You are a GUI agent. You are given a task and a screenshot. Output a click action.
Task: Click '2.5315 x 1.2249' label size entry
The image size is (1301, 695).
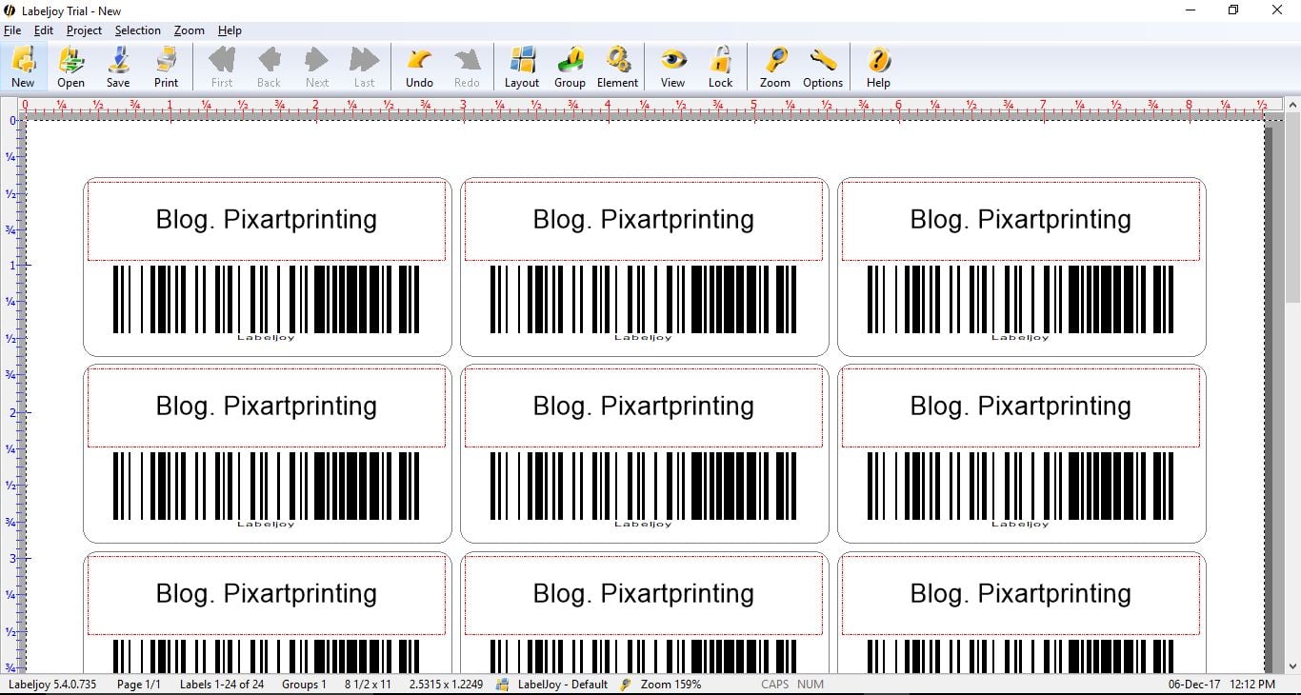pyautogui.click(x=446, y=685)
